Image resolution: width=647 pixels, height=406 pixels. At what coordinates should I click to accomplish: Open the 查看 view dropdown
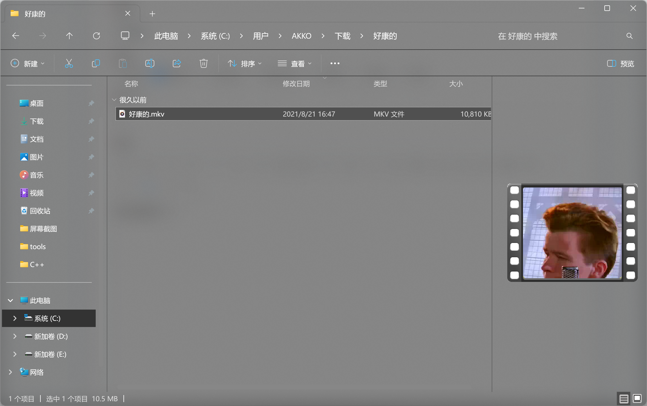pyautogui.click(x=294, y=64)
